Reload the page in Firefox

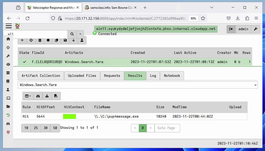pyautogui.click(x=27, y=18)
